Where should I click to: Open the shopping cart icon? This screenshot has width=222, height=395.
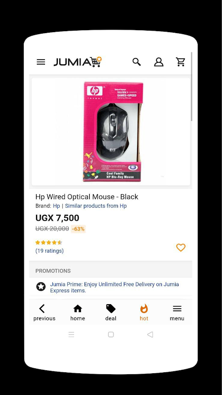[x=181, y=62]
